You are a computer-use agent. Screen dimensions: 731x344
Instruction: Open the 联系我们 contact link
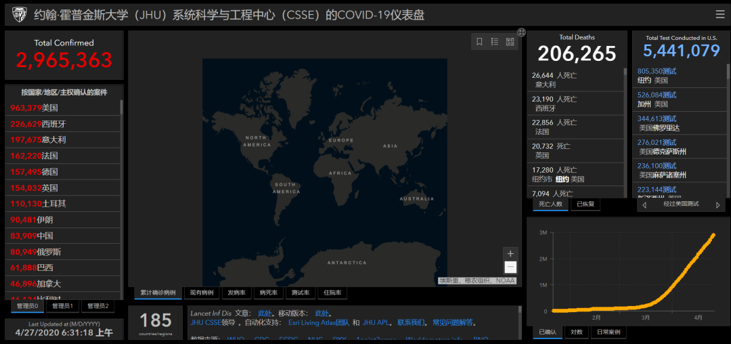(412, 323)
